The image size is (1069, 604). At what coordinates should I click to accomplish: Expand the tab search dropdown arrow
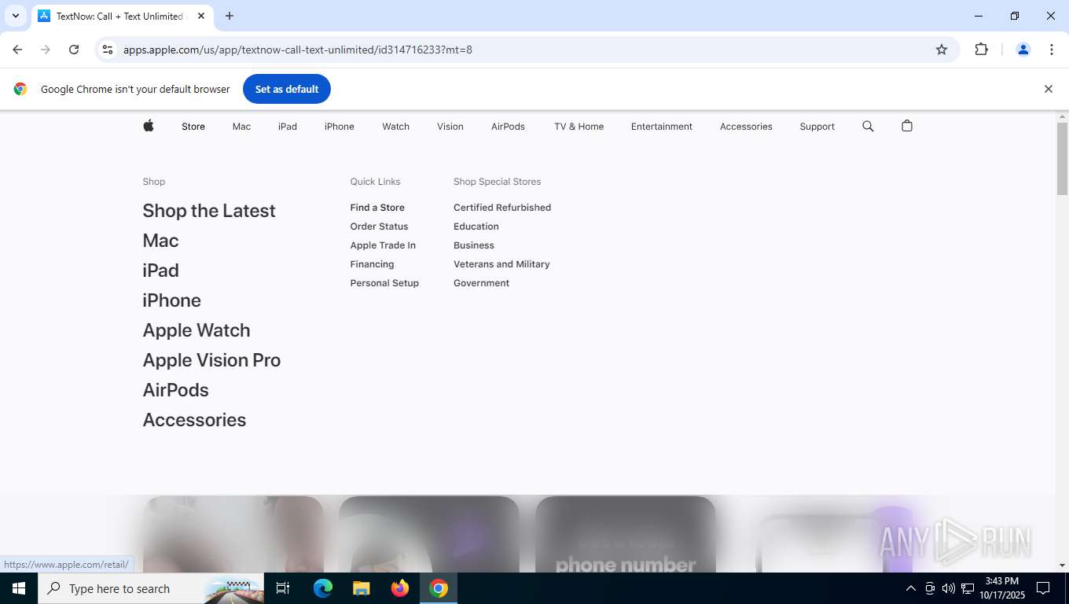coord(15,16)
